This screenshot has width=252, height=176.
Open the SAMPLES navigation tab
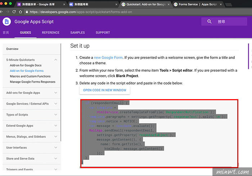77,33
